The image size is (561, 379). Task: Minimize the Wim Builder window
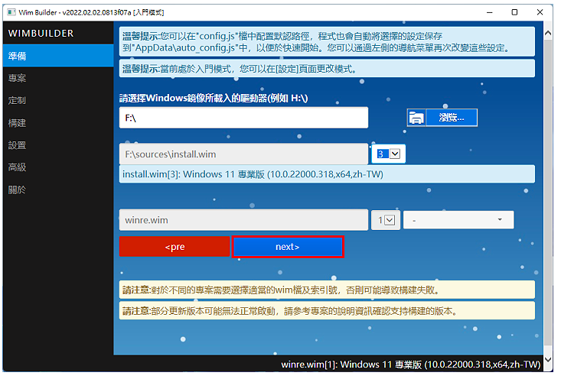[x=490, y=12]
